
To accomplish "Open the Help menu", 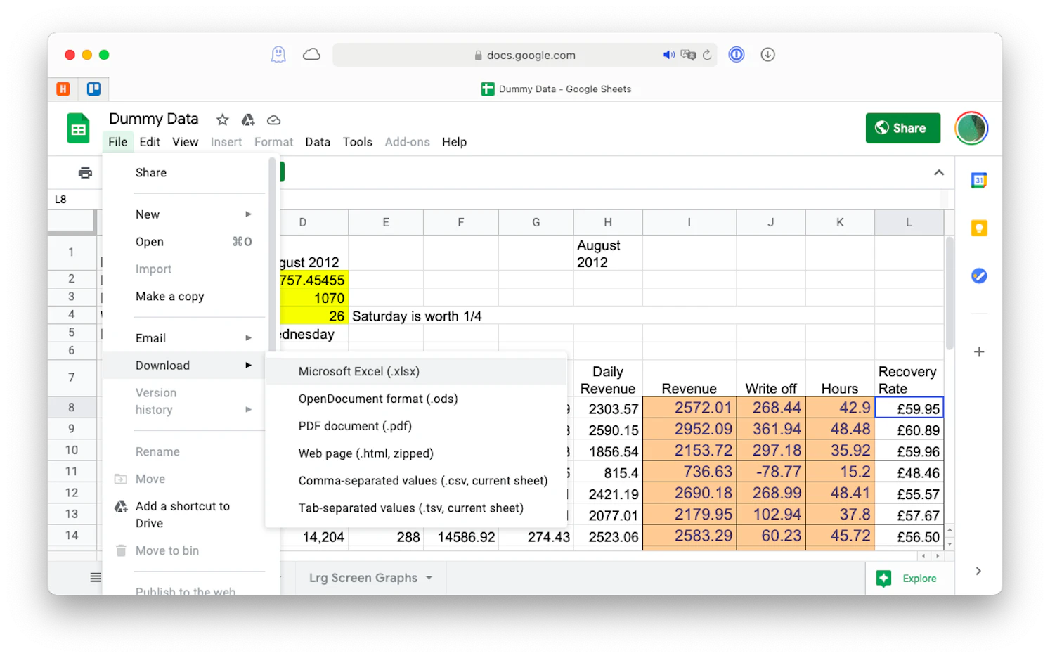I will click(x=454, y=142).
